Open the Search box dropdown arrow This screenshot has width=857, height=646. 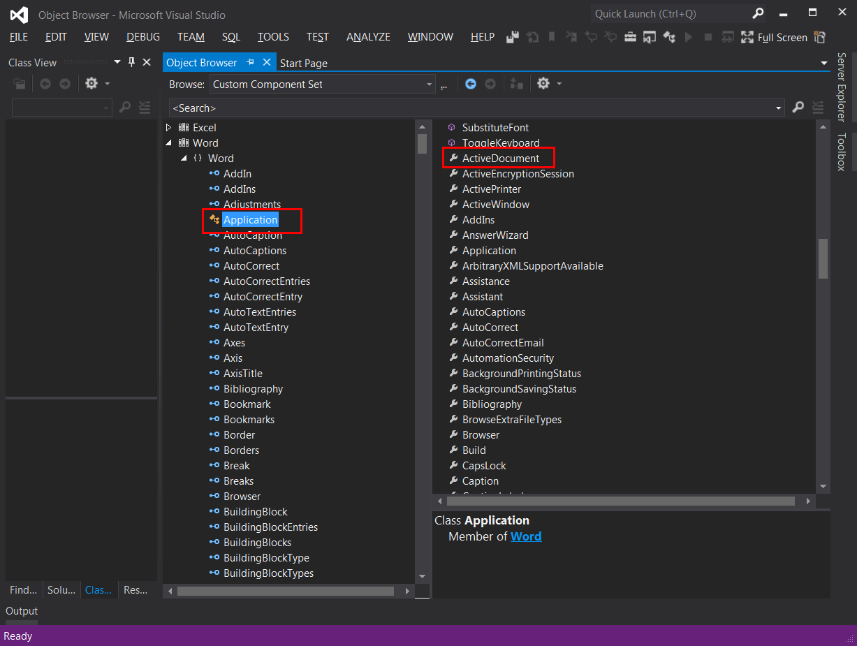[x=779, y=108]
